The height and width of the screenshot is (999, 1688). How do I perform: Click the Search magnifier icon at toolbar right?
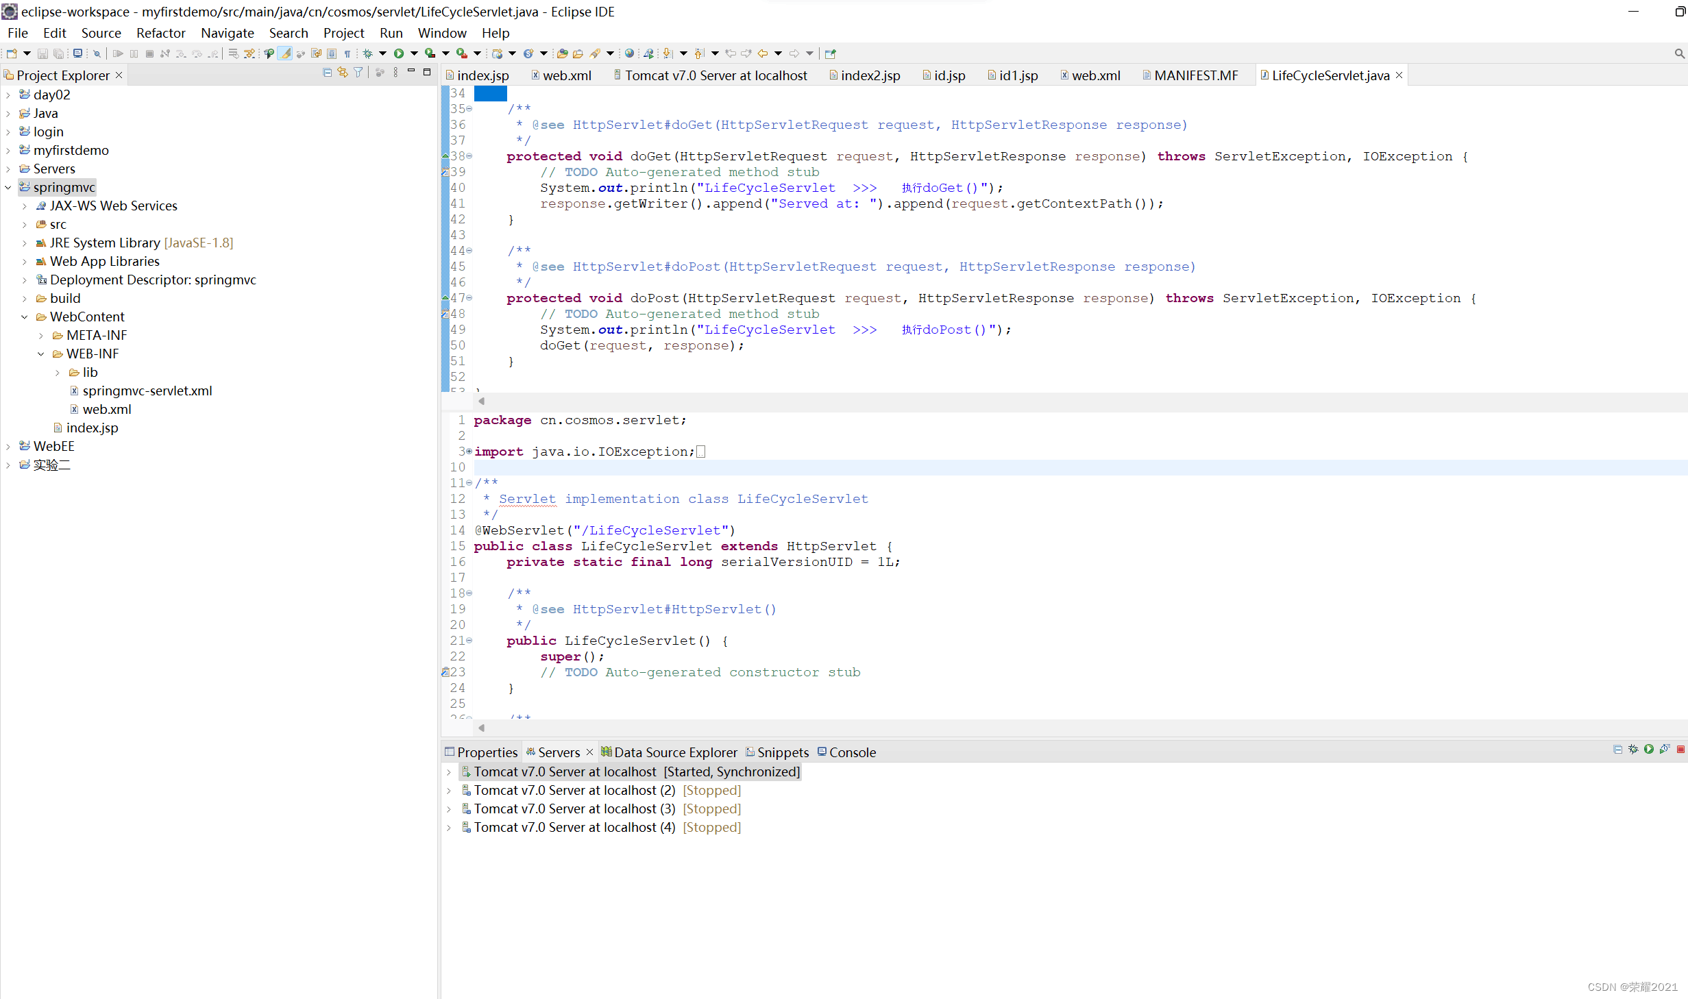point(1679,53)
